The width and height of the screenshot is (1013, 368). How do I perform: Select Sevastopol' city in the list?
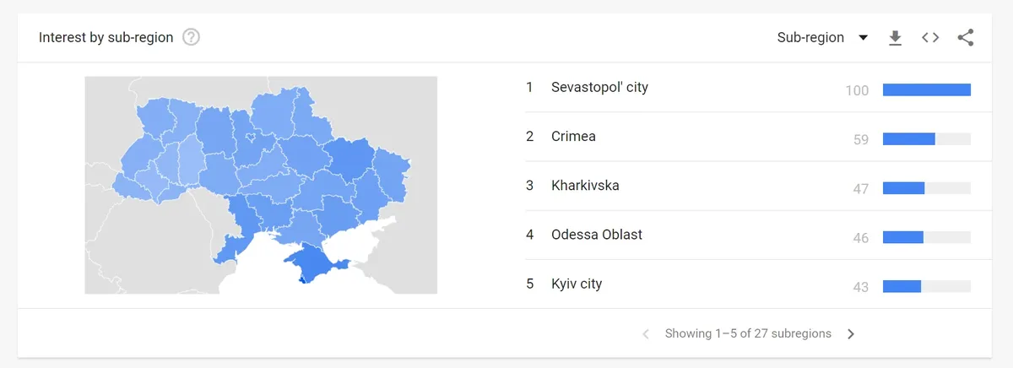(x=599, y=88)
